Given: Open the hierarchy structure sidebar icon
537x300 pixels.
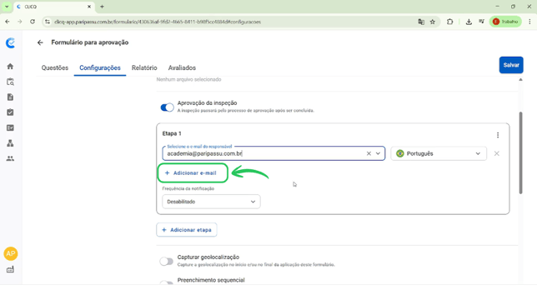Looking at the screenshot, I should (10, 143).
